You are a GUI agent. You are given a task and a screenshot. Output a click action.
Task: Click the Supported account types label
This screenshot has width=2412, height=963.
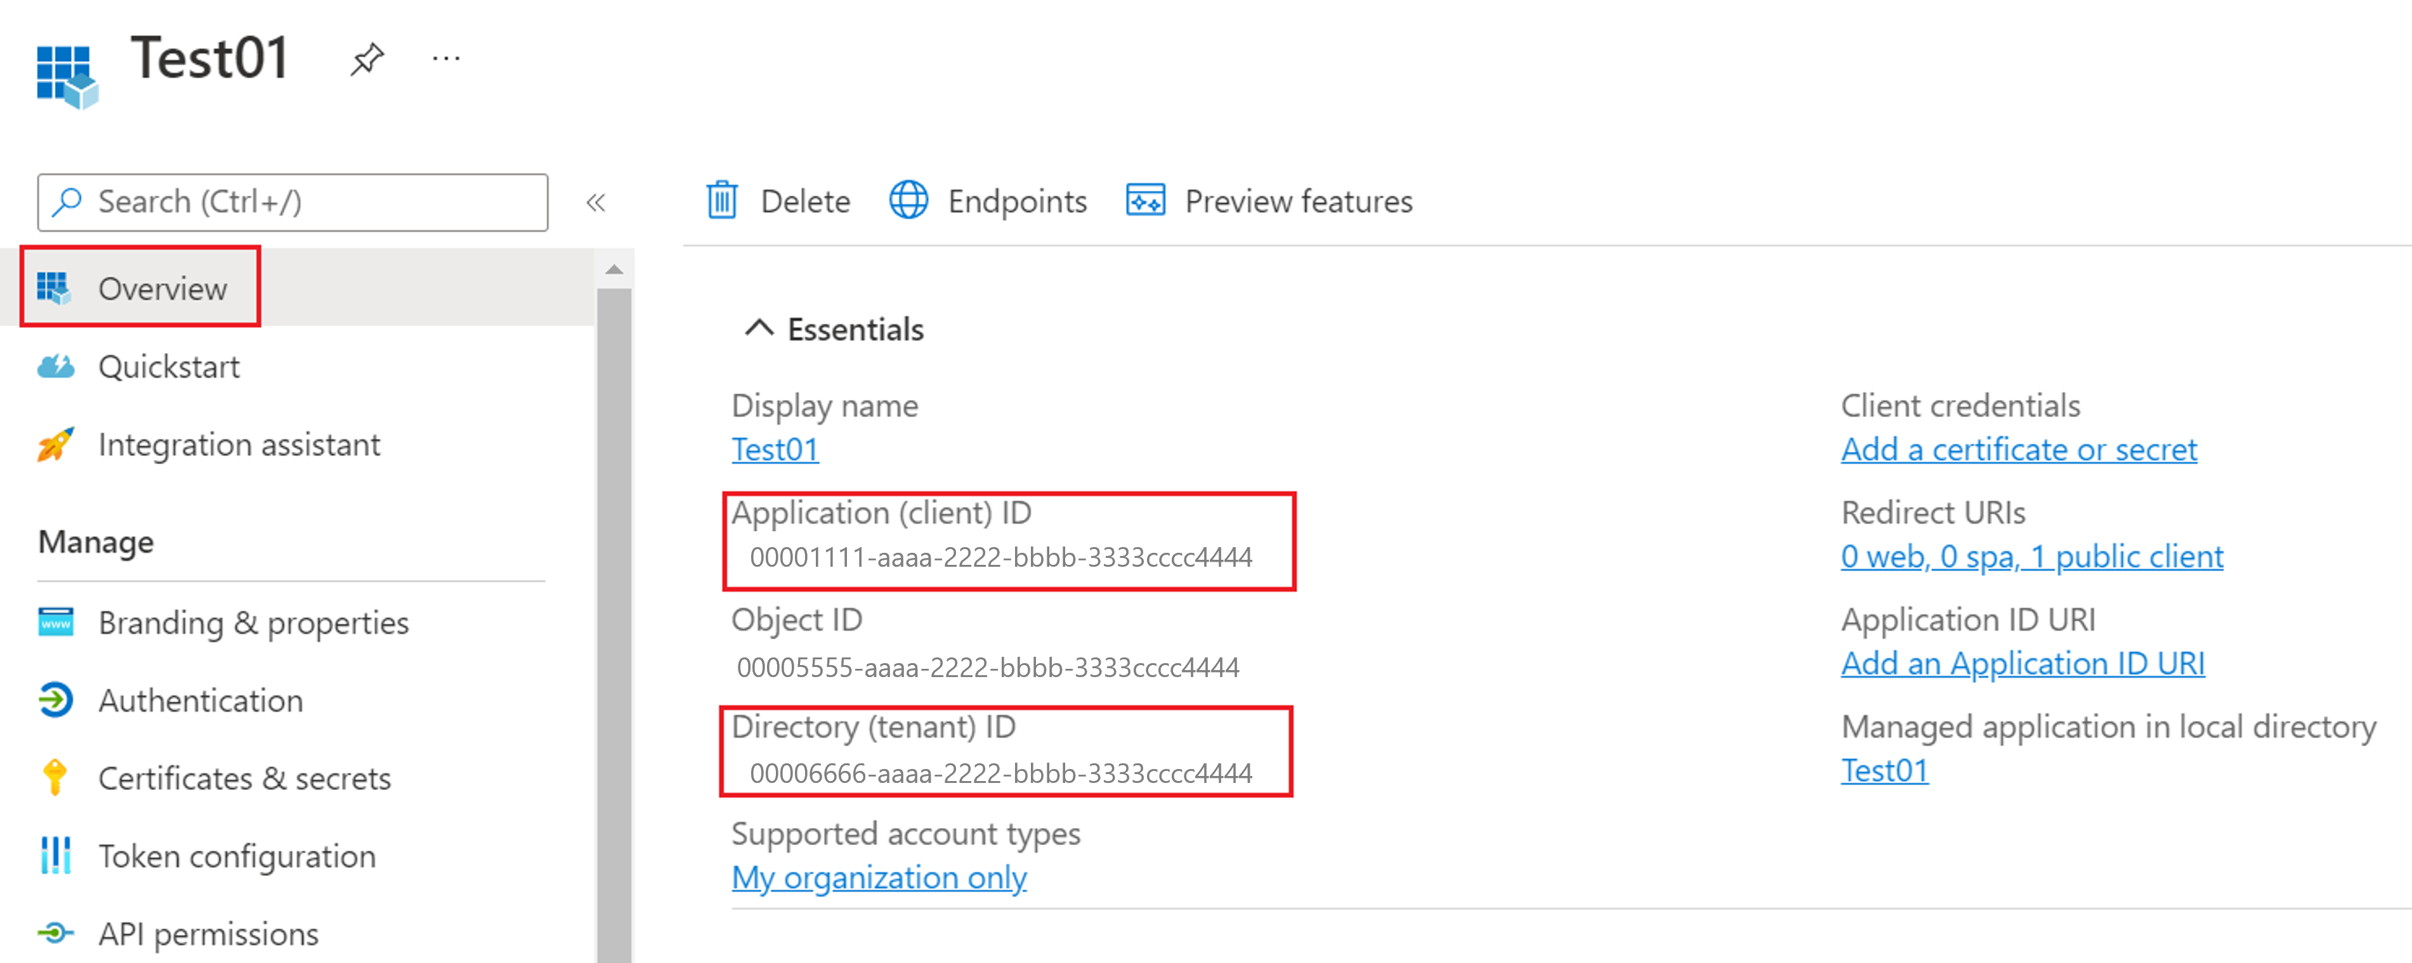905,834
